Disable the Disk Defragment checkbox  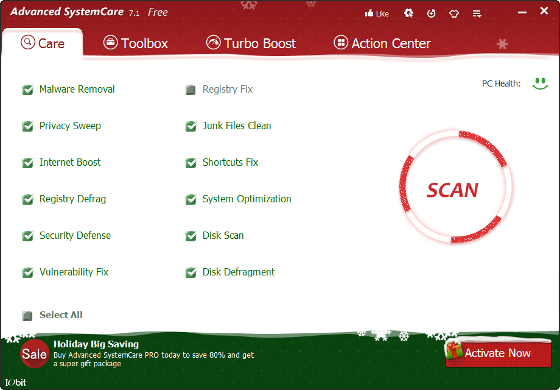click(x=191, y=273)
